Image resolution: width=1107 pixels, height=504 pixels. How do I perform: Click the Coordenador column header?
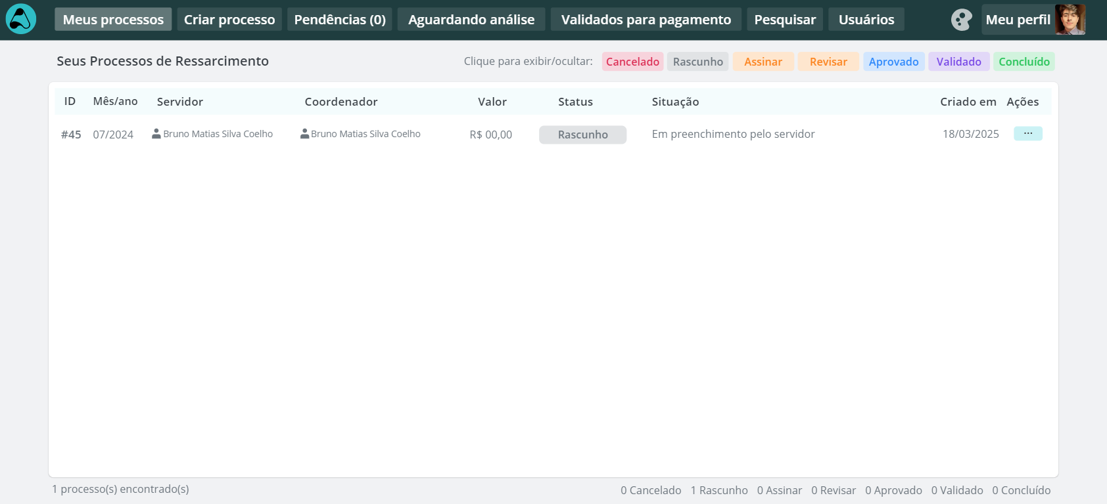[341, 102]
